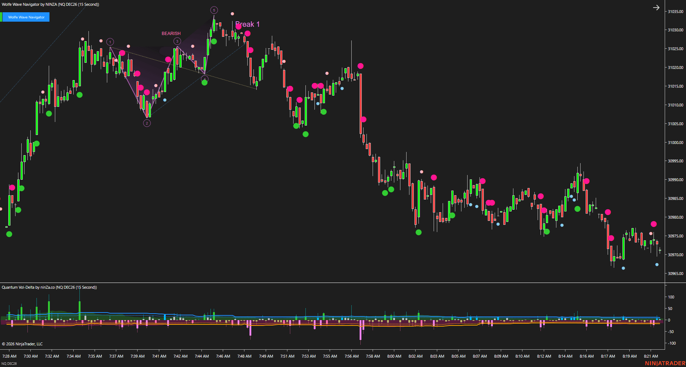
Task: Click the 8:21 AM time axis label
Action: coord(651,356)
